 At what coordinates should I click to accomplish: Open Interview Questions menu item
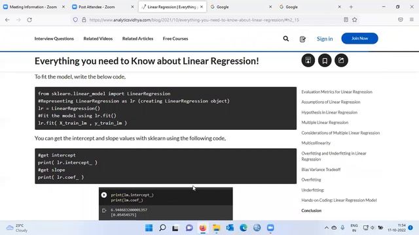point(54,39)
